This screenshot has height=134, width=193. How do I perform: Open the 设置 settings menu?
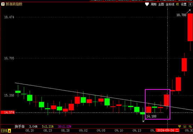[184, 5]
